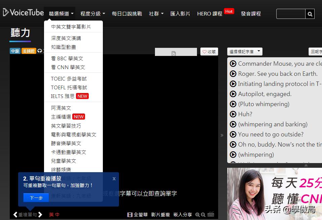322x220 pixels.
Task: Enlarge subtitles with the zoom-in magnifier icon
Action: click(197, 214)
